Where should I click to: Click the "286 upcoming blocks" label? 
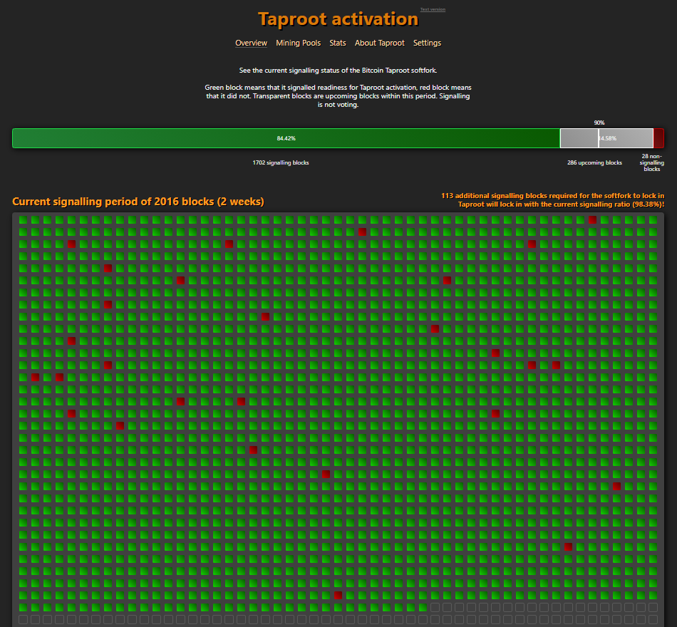click(594, 162)
